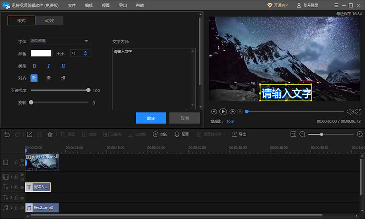Seek on the preview progress bar

point(295,112)
